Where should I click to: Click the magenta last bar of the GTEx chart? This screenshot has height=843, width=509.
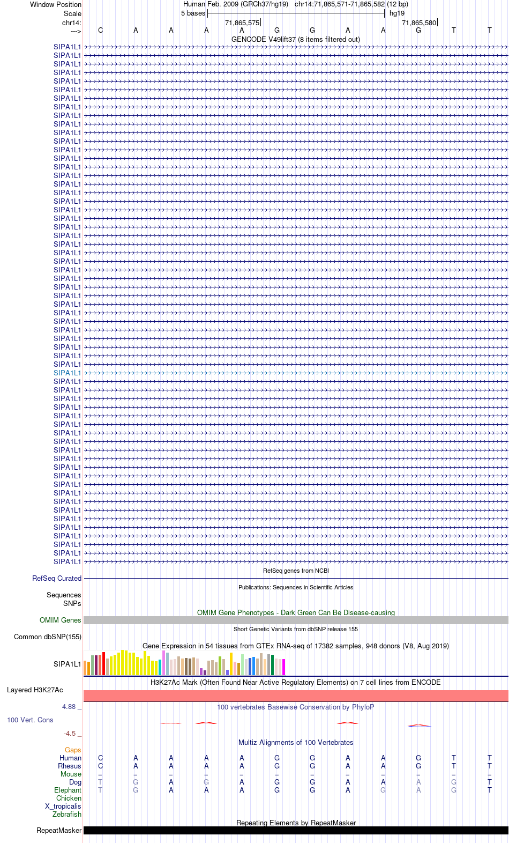[x=283, y=667]
